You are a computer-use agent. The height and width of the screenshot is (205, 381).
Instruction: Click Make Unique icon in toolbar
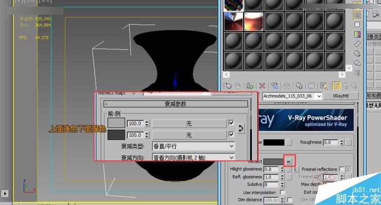[287, 86]
